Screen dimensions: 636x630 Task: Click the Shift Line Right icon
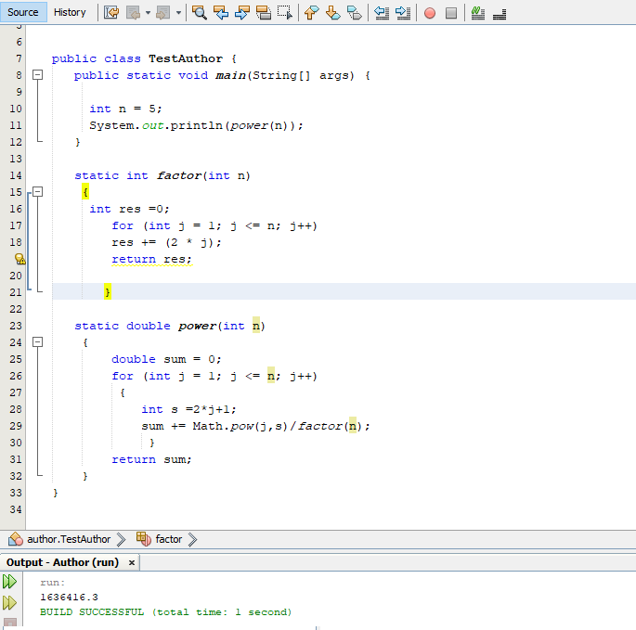(x=403, y=13)
